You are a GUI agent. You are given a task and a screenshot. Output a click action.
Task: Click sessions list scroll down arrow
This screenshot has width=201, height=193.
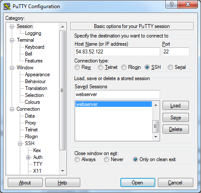click(156, 137)
